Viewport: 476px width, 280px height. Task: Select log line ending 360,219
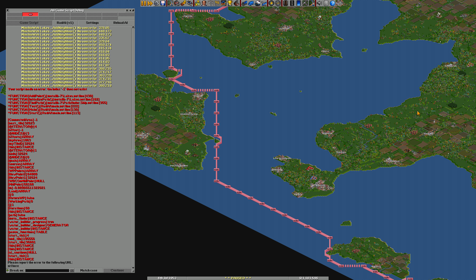point(66,86)
